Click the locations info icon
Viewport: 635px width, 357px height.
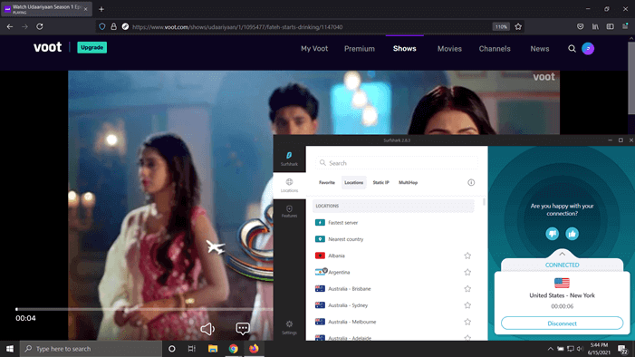(471, 182)
